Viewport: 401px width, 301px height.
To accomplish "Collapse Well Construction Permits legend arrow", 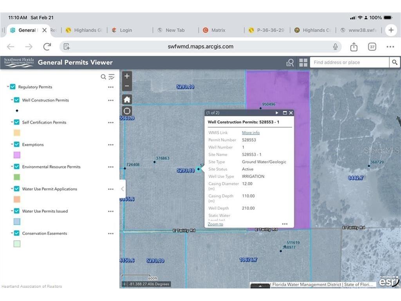I will click(x=12, y=100).
